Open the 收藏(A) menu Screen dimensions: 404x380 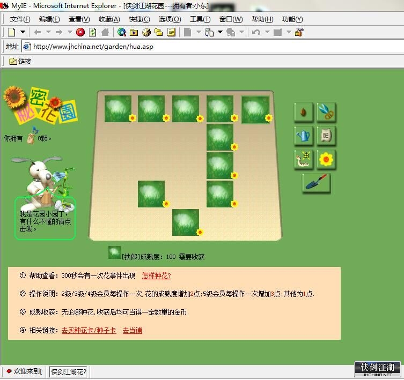pos(109,19)
